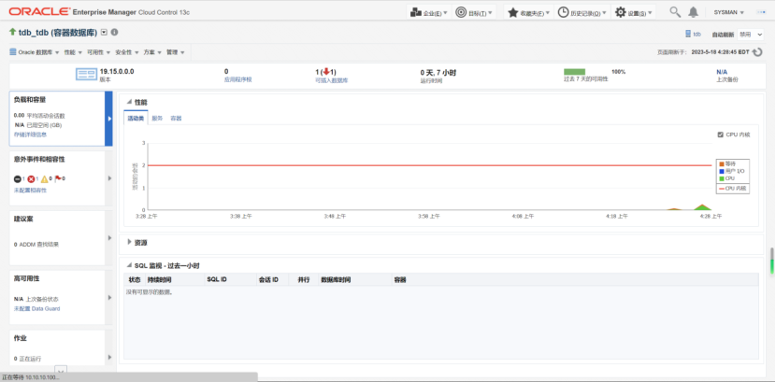Open the 方案 schema menu
The image size is (776, 382).
tap(152, 52)
